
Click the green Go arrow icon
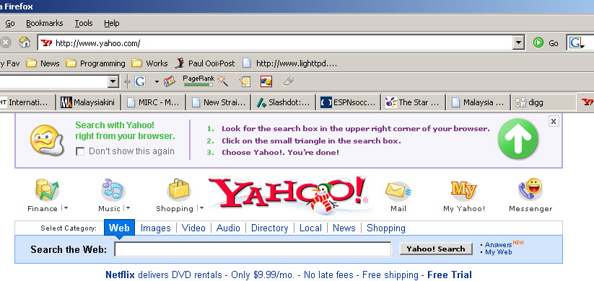[538, 43]
